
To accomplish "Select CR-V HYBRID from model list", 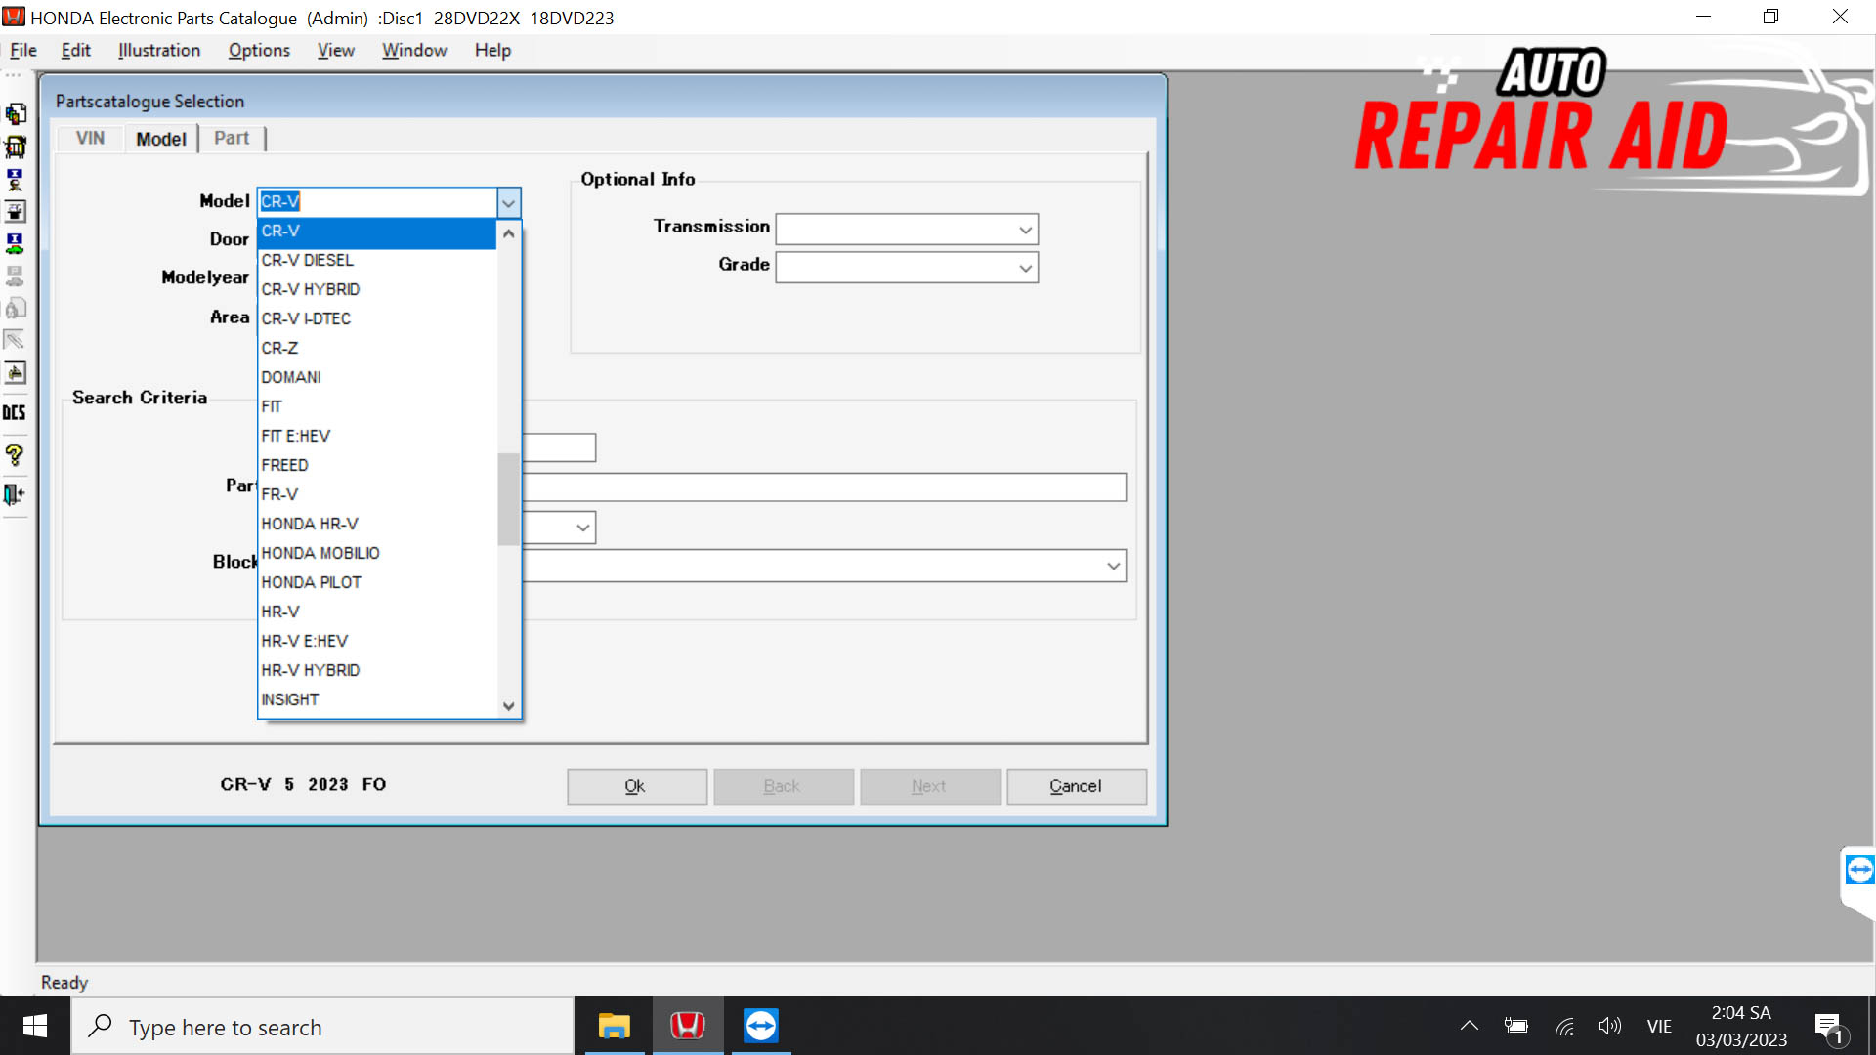I will [x=309, y=288].
